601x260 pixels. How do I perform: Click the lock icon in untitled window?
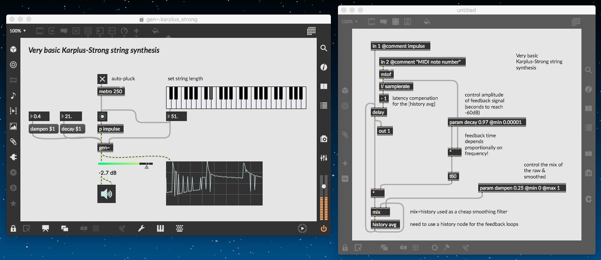pyautogui.click(x=345, y=248)
